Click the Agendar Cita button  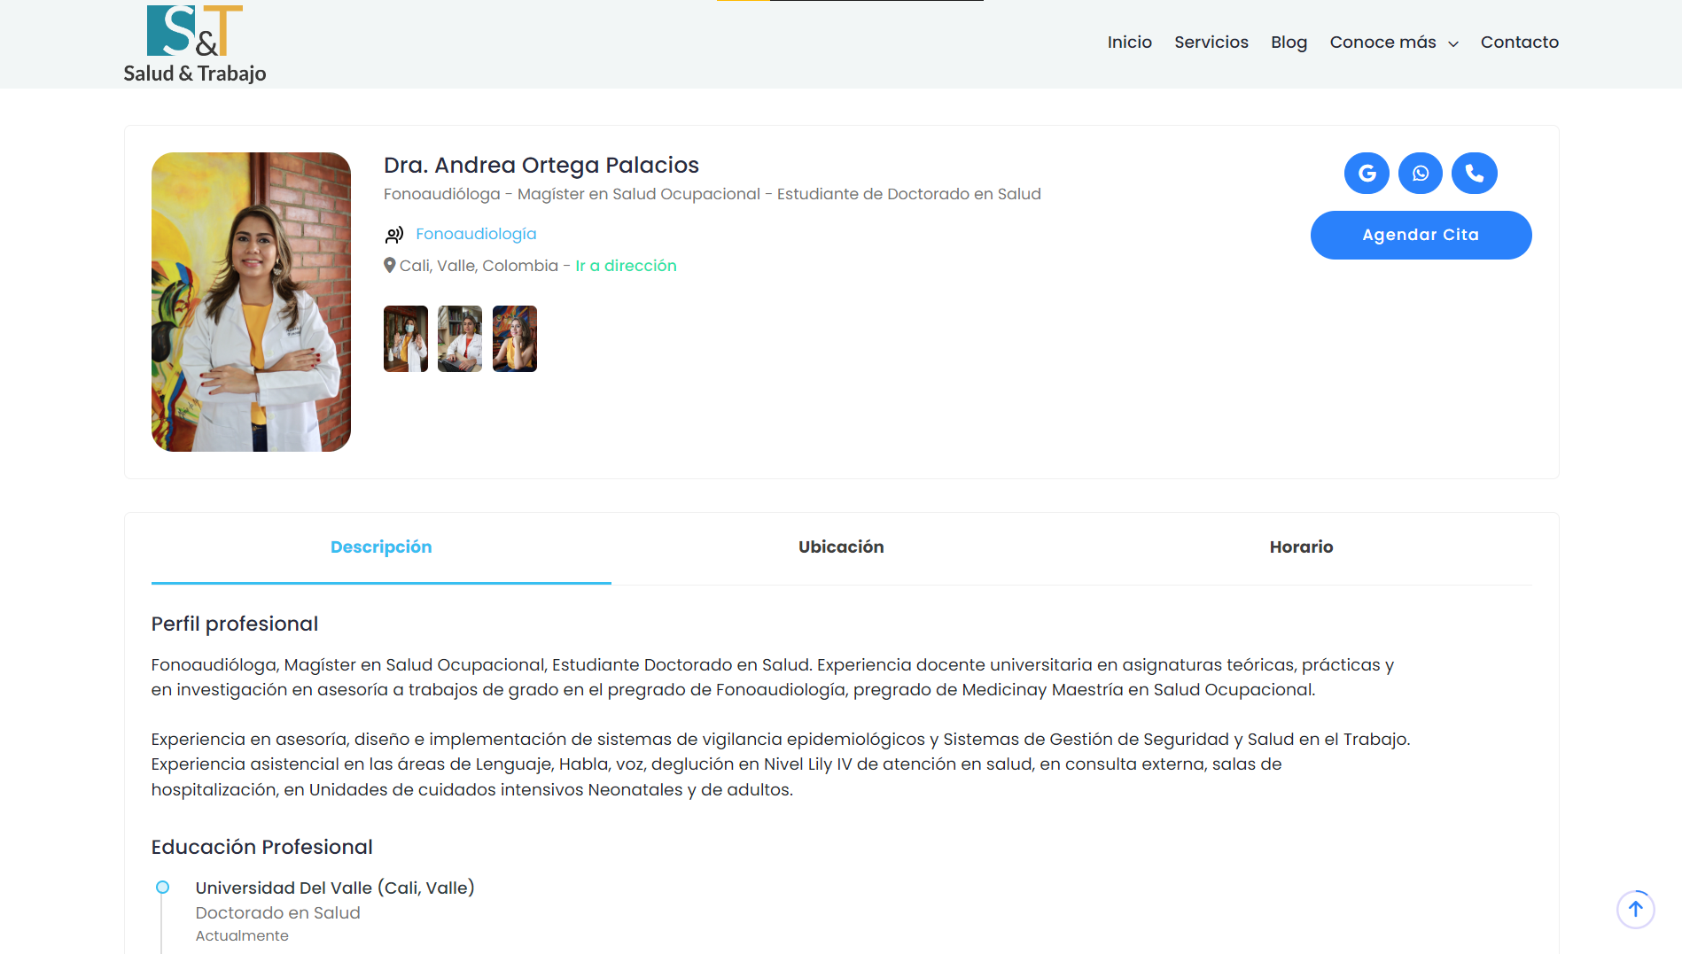point(1421,235)
